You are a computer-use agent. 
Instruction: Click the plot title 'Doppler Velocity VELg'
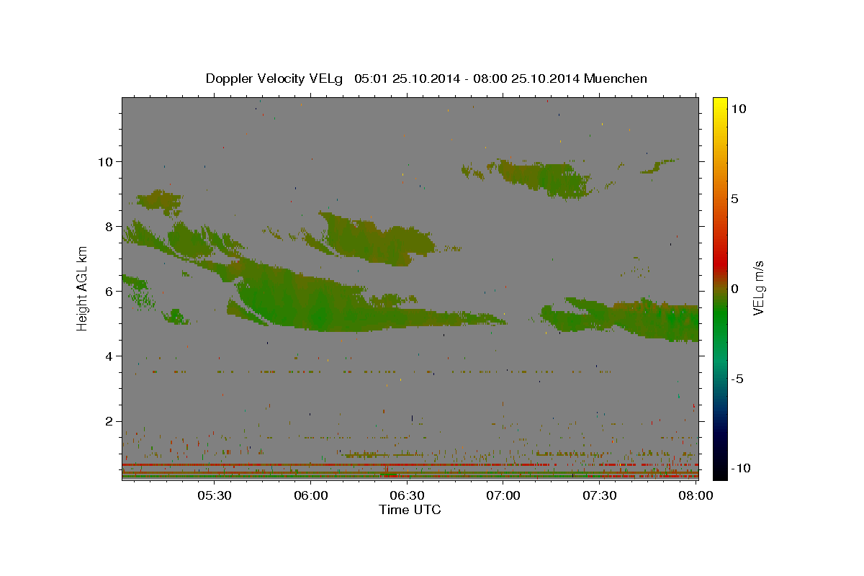(x=276, y=78)
